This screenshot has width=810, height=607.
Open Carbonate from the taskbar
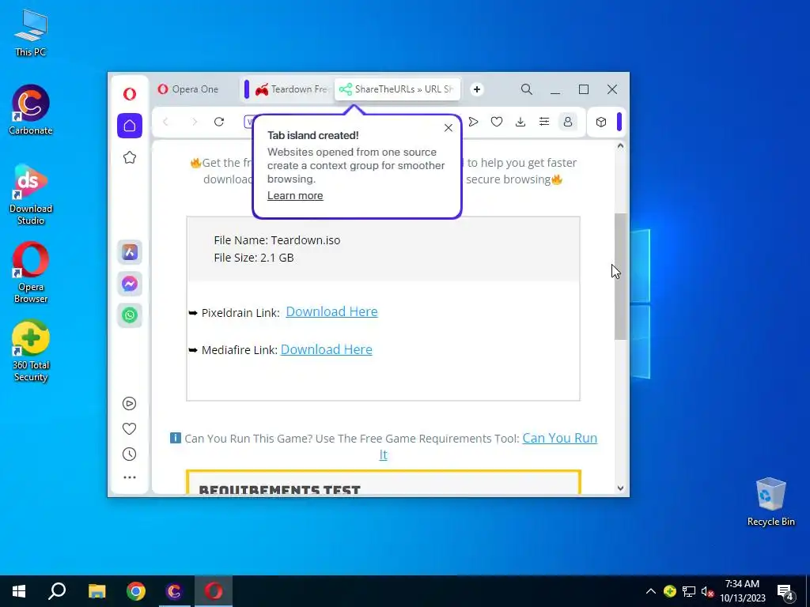[x=175, y=591]
